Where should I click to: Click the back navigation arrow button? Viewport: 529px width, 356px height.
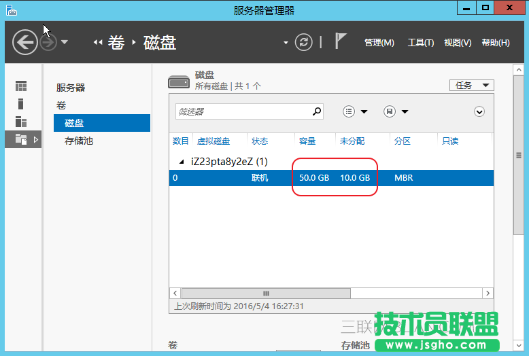click(x=25, y=42)
